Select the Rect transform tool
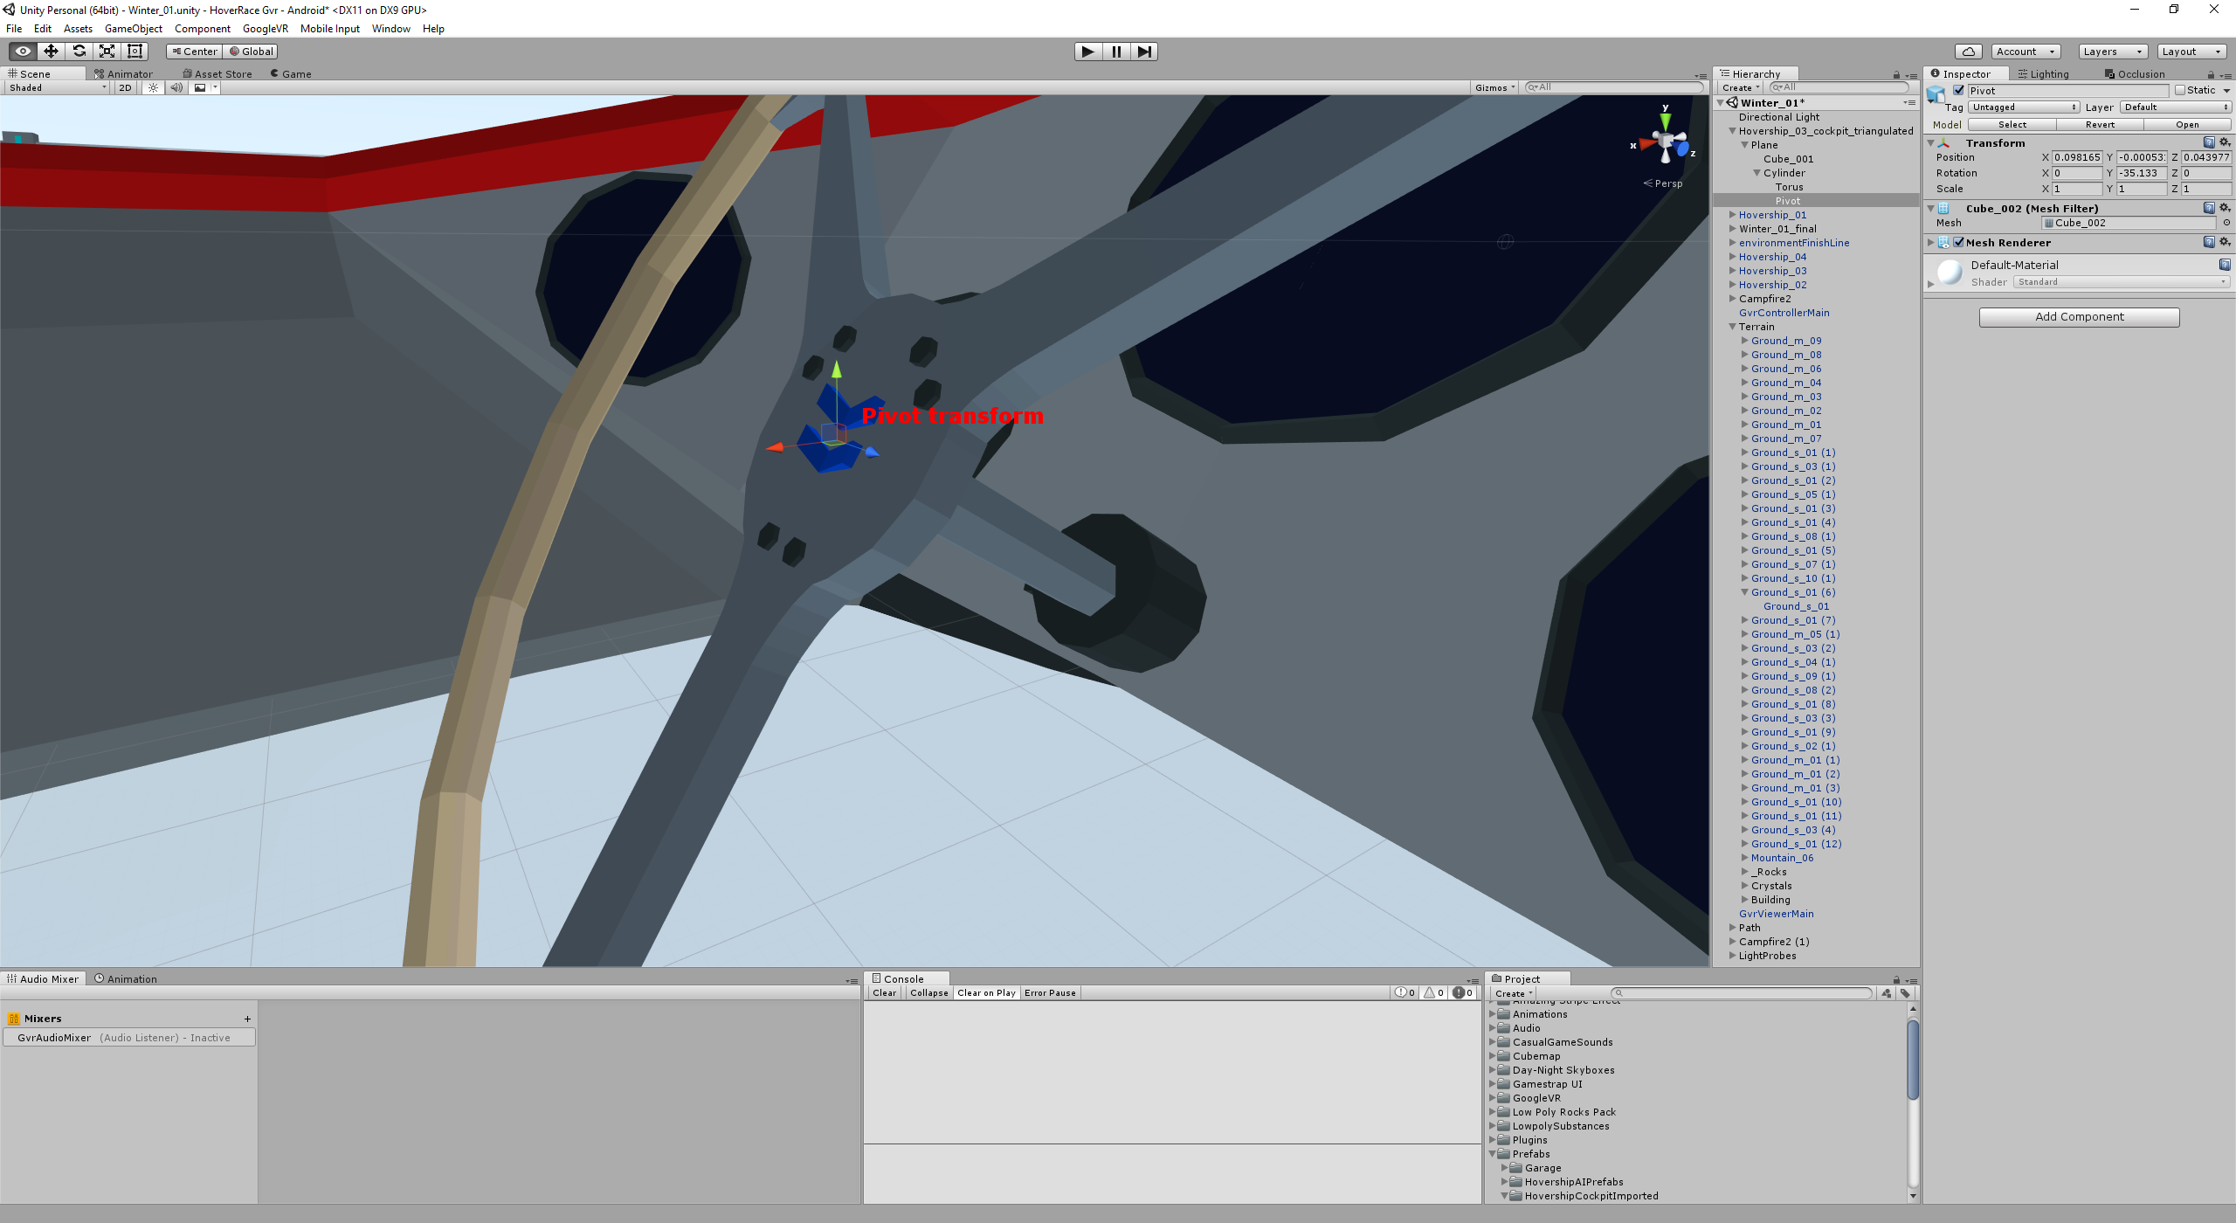This screenshot has width=2236, height=1223. 135,52
